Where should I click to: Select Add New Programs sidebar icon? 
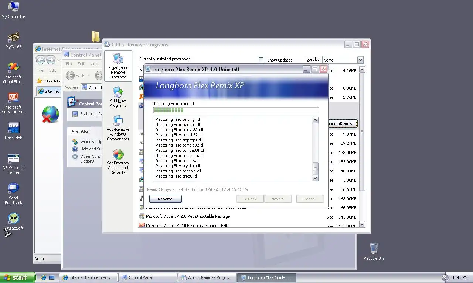(x=118, y=97)
